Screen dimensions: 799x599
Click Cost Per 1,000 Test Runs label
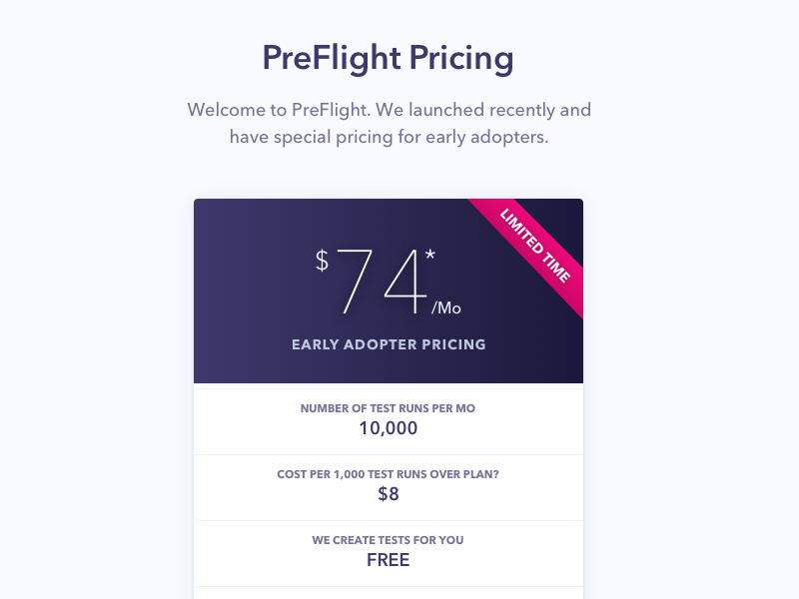coord(388,474)
